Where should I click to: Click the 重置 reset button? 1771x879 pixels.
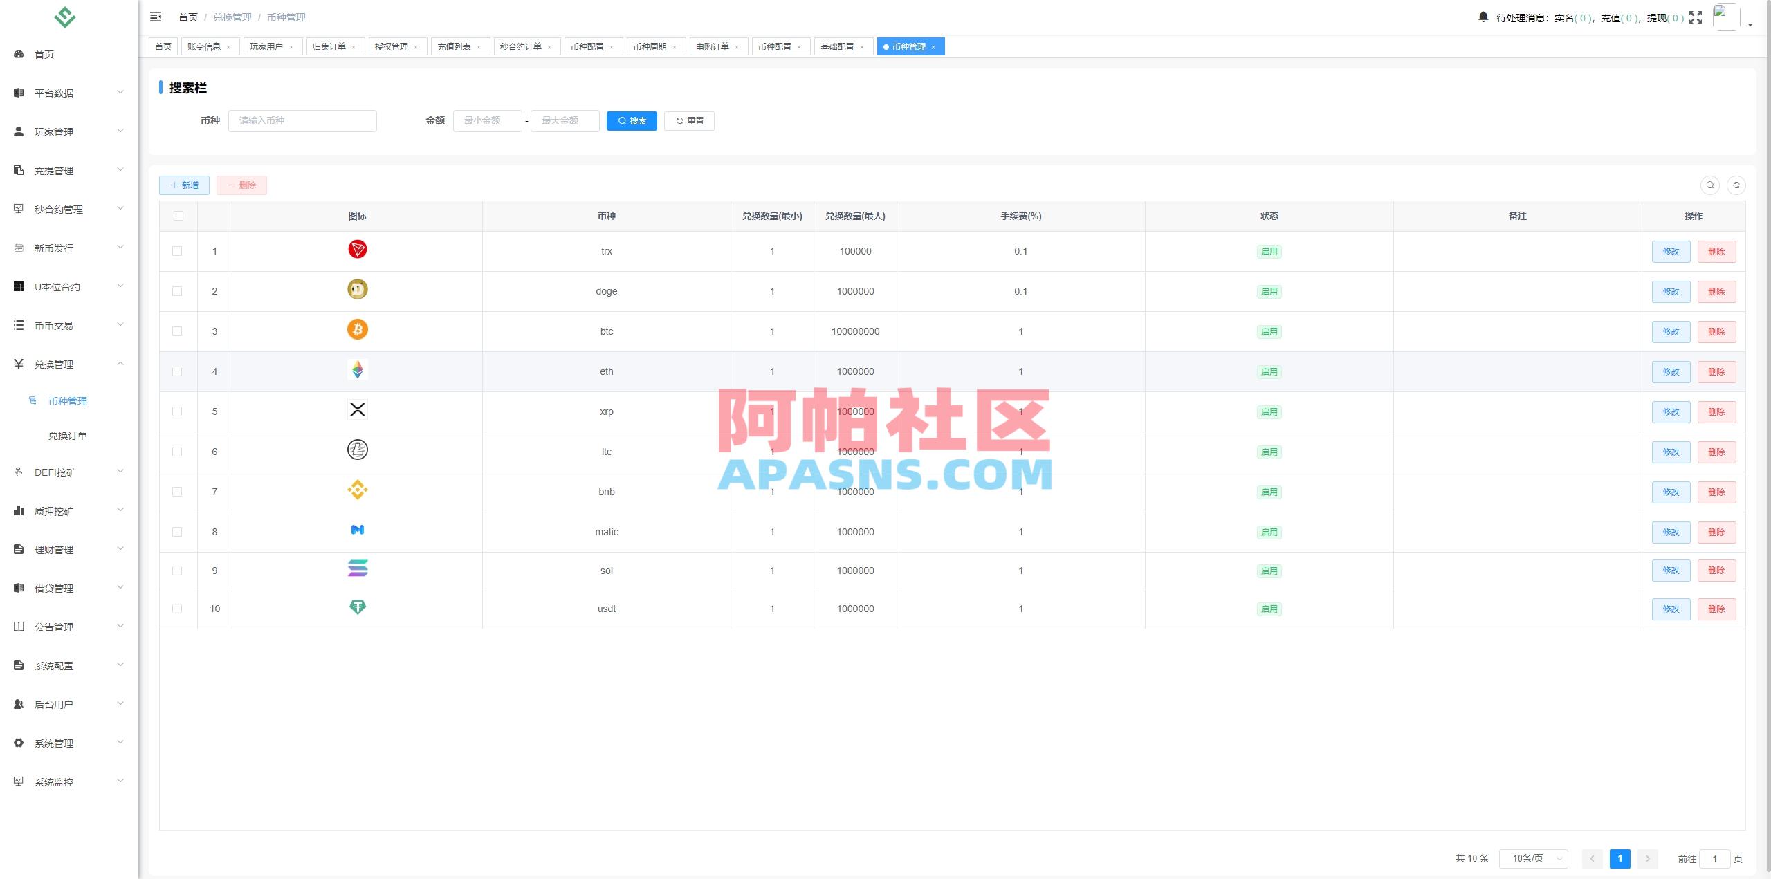(689, 120)
